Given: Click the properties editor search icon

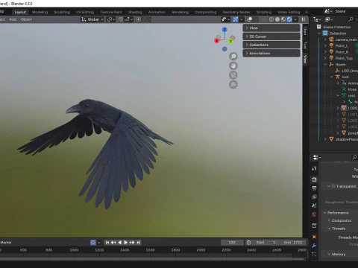Looking at the screenshot, I should (354, 157).
